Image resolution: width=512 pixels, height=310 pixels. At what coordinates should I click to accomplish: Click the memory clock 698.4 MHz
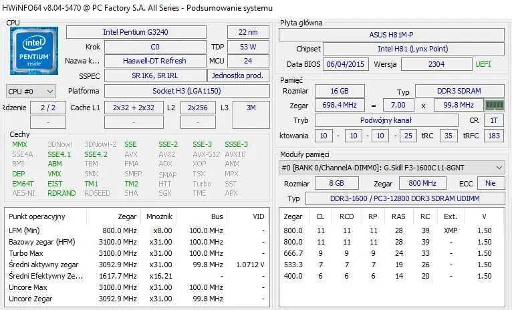tap(340, 105)
